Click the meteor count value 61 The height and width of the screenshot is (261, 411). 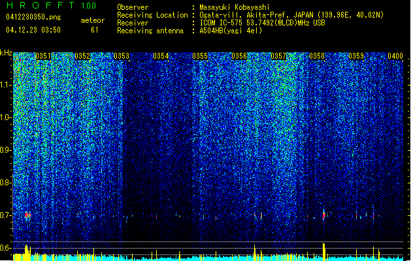[x=95, y=30]
